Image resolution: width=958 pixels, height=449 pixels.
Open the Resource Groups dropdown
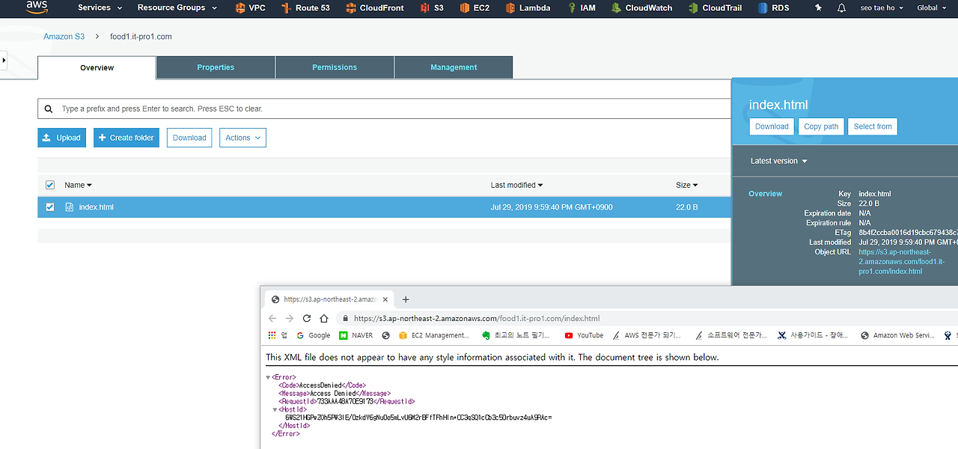(177, 7)
